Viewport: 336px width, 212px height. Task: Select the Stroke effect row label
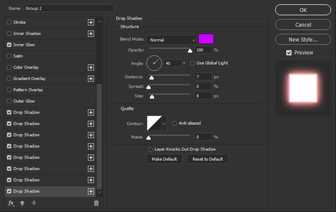point(20,22)
